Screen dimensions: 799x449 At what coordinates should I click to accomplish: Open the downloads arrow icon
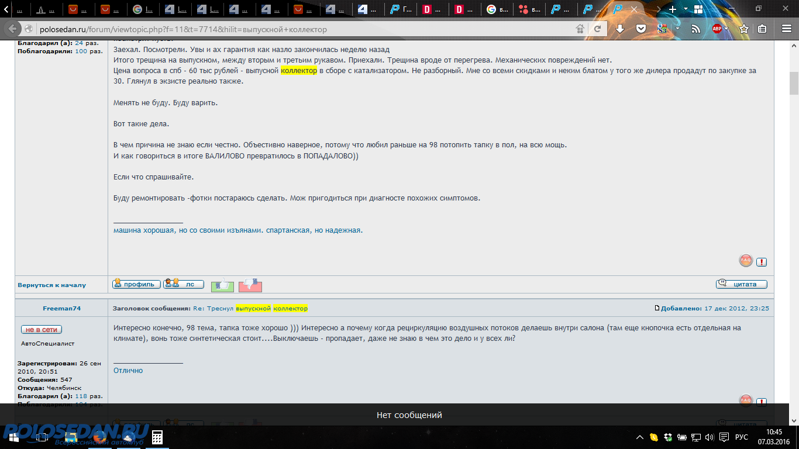620,29
